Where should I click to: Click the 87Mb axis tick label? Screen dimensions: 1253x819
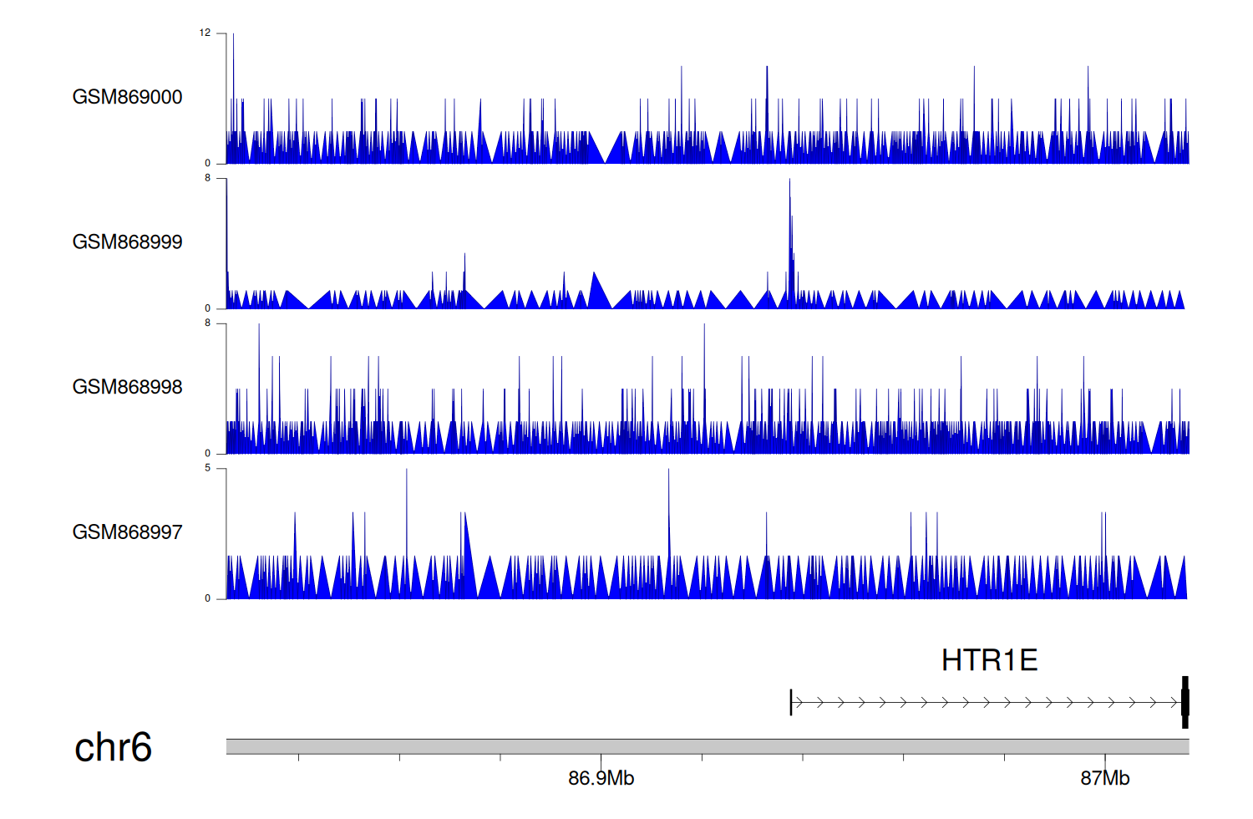click(1104, 779)
